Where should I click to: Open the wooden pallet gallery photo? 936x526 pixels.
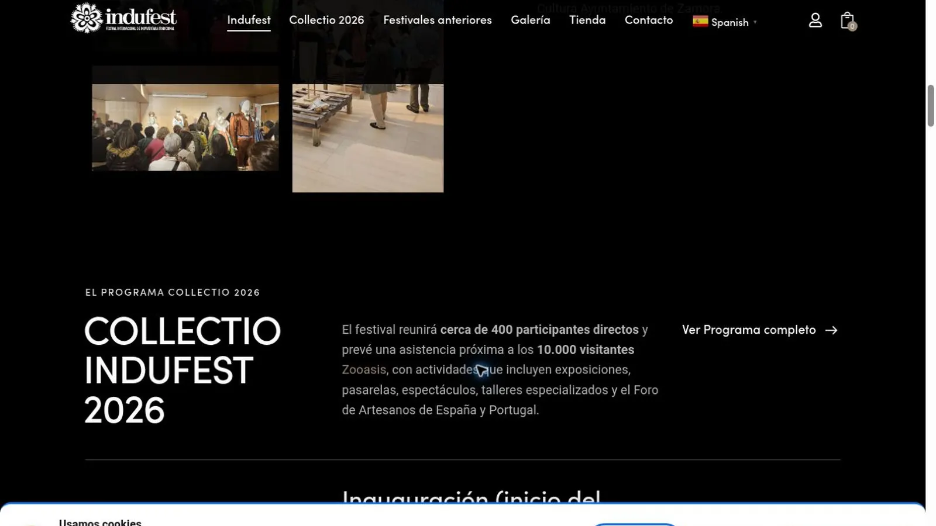(x=368, y=138)
